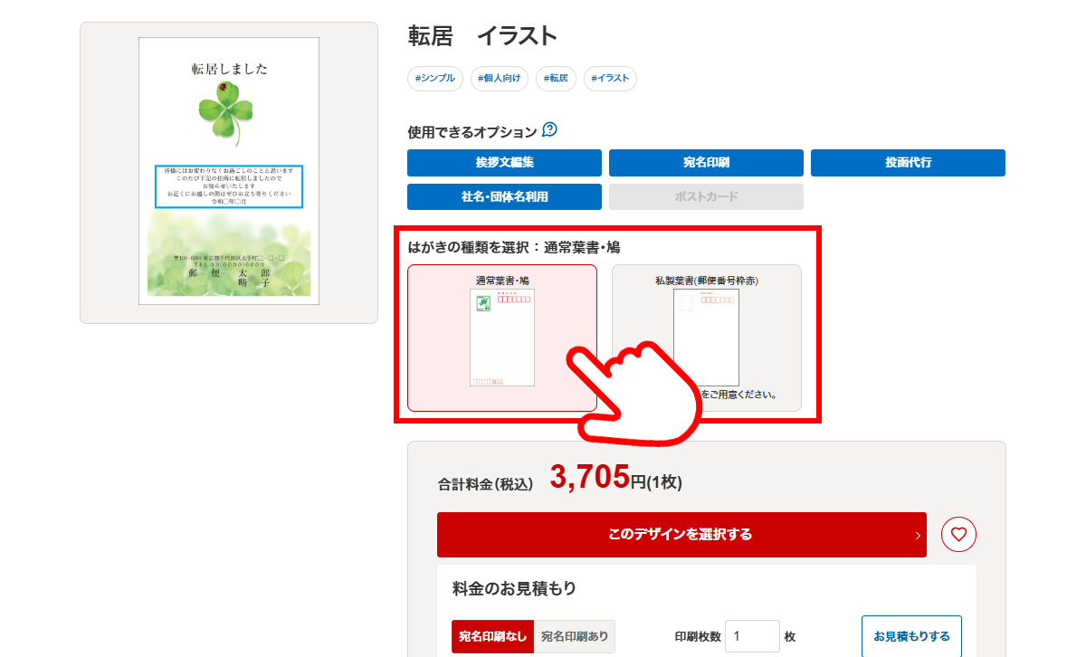
Task: Click the #個人向け tag
Action: tap(500, 79)
